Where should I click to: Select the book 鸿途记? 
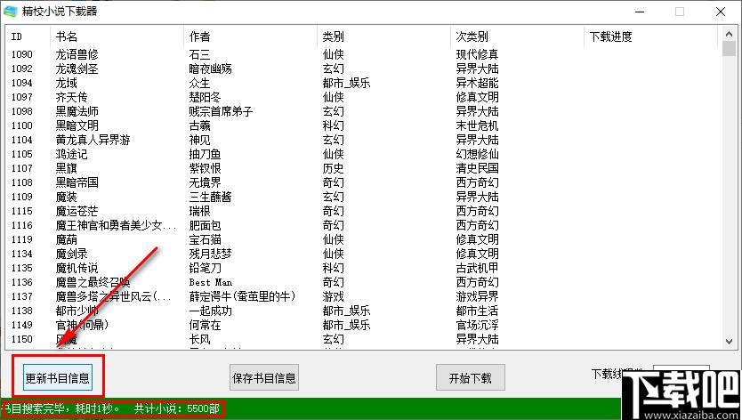pyautogui.click(x=71, y=154)
